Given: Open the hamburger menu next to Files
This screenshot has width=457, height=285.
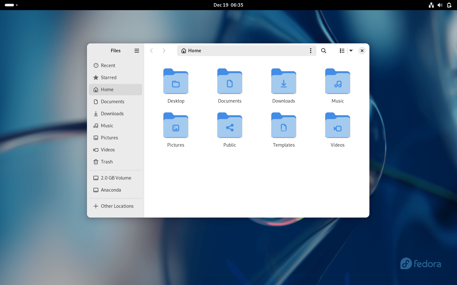Looking at the screenshot, I should [136, 51].
